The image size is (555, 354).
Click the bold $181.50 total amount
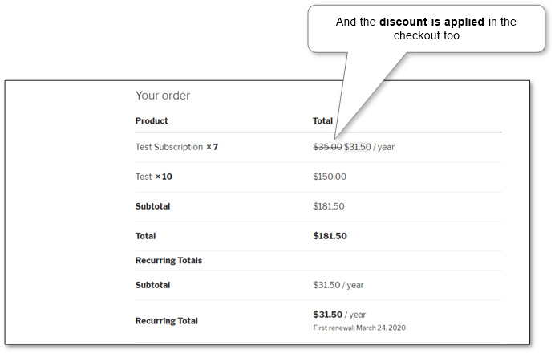[330, 236]
